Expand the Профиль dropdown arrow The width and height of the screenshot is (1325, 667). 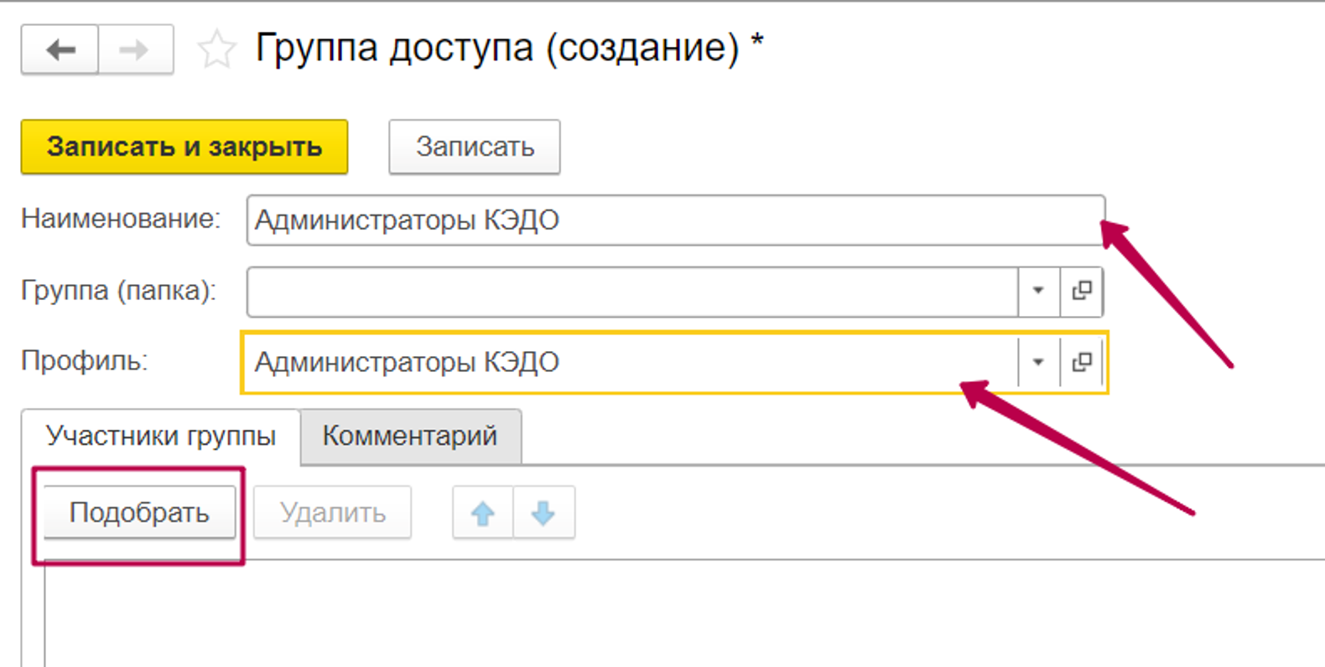(1038, 363)
